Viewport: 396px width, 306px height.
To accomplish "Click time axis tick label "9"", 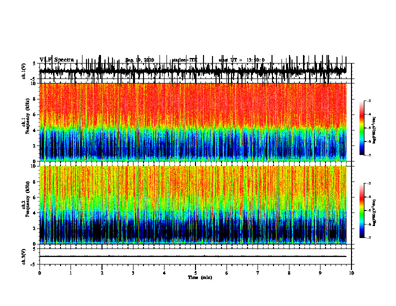I will pyautogui.click(x=320, y=273).
